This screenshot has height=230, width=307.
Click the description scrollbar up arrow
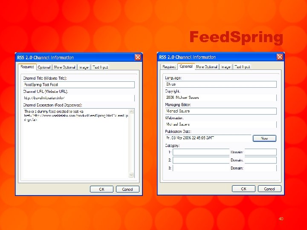point(131,112)
